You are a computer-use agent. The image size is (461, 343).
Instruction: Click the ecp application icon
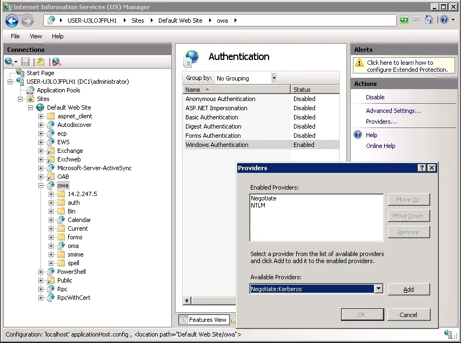coord(51,133)
